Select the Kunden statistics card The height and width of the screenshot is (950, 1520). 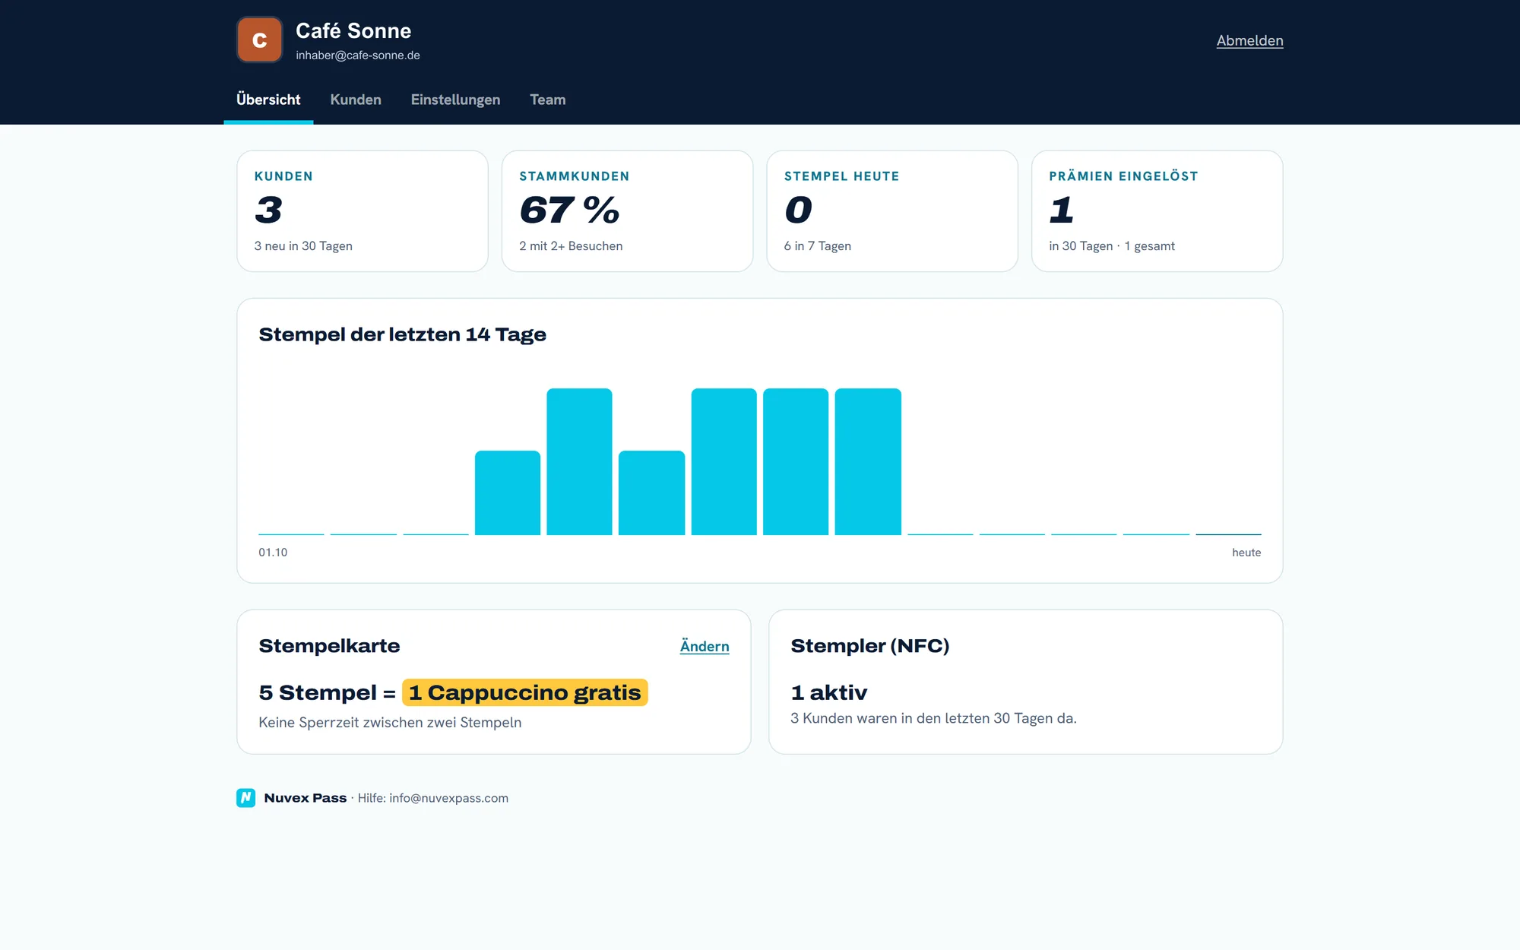363,211
